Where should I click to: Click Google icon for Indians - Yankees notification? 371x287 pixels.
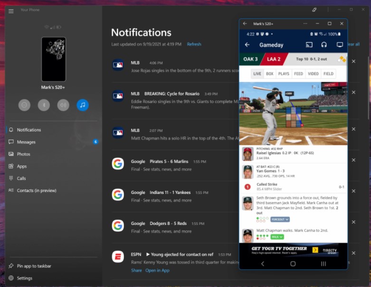pyautogui.click(x=118, y=194)
